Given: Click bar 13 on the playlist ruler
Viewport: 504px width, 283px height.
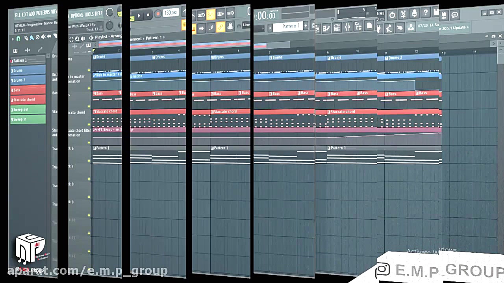Looking at the screenshot, I should pos(444,53).
